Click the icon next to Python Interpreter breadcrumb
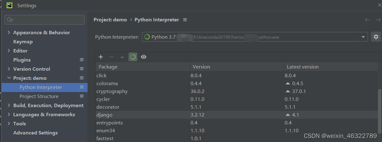Image resolution: width=382 pixels, height=142 pixels. [185, 20]
